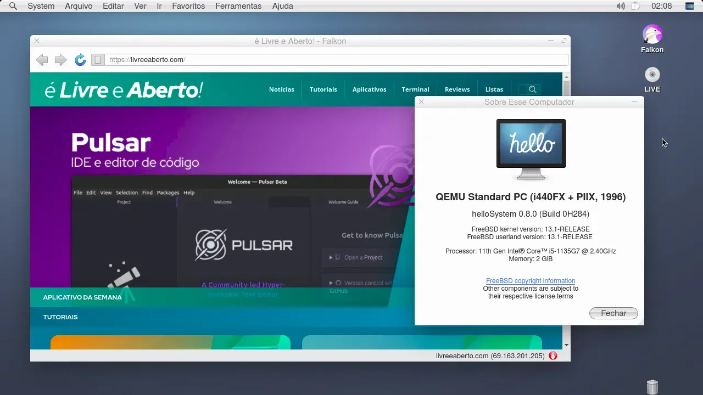
Task: Open the System menu
Action: point(41,6)
